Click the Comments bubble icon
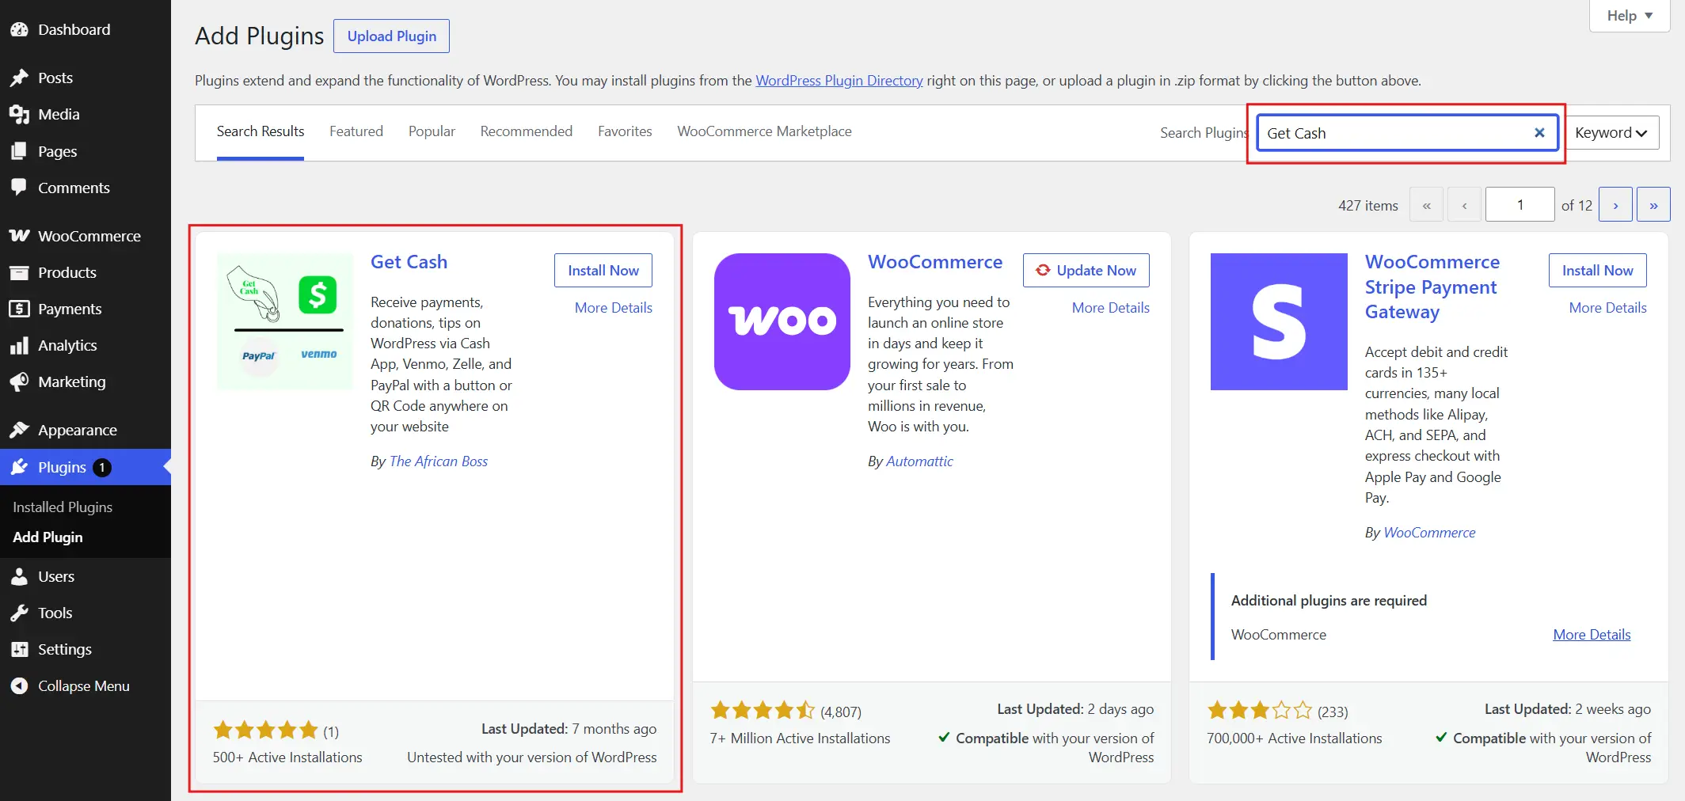This screenshot has width=1685, height=801. click(20, 188)
